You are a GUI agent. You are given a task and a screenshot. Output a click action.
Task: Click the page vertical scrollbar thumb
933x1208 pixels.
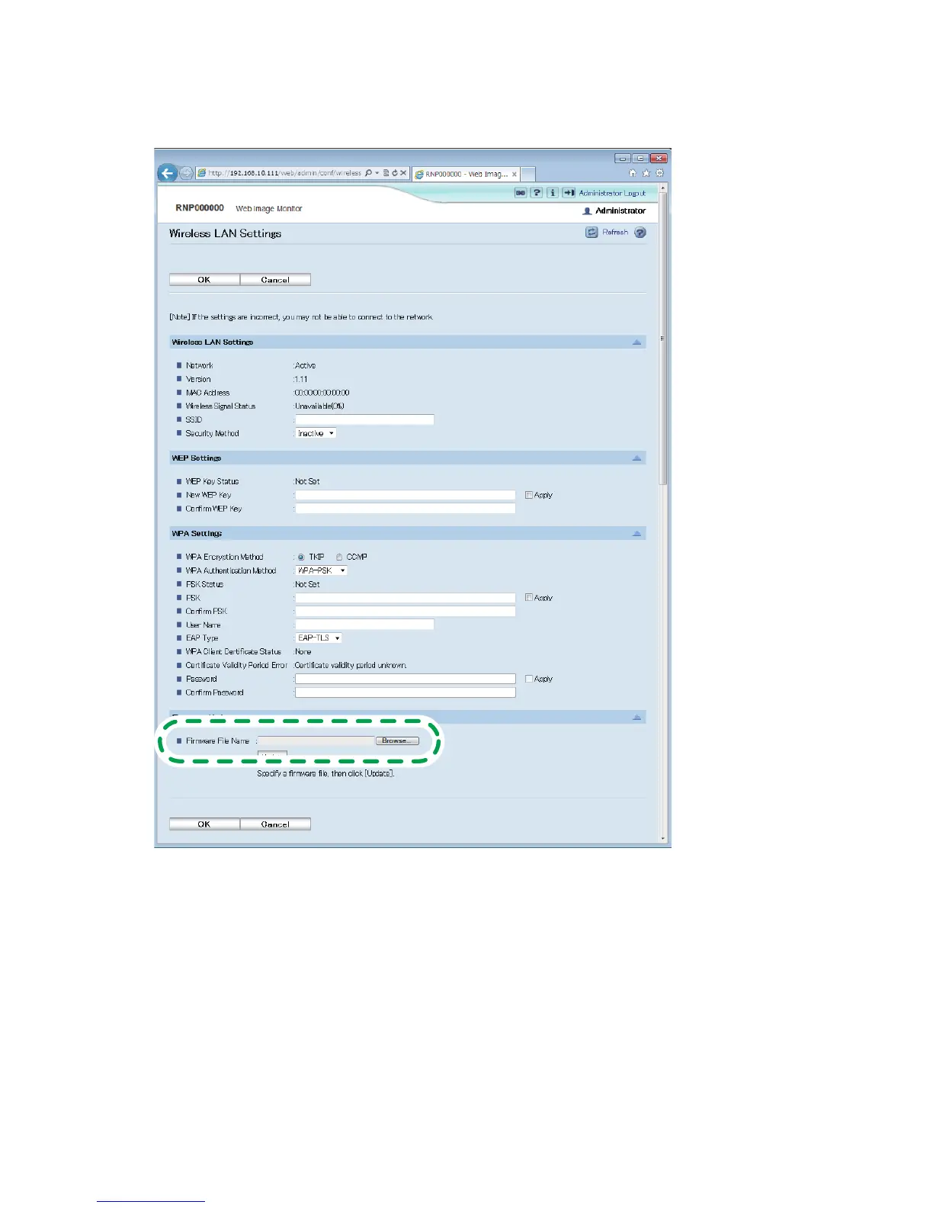click(662, 338)
